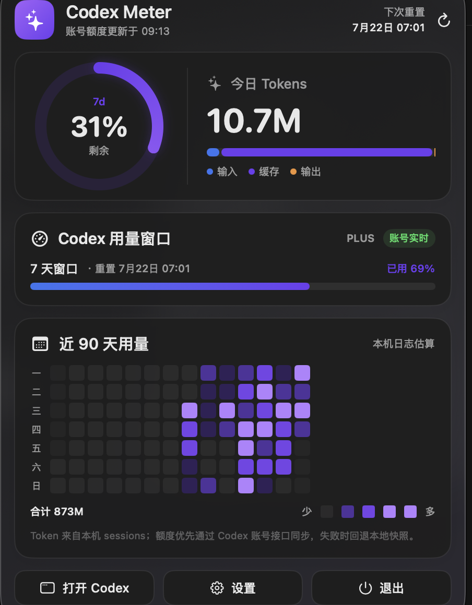Click the power icon in the 退出 button
This screenshot has width=472, height=605.
point(365,588)
